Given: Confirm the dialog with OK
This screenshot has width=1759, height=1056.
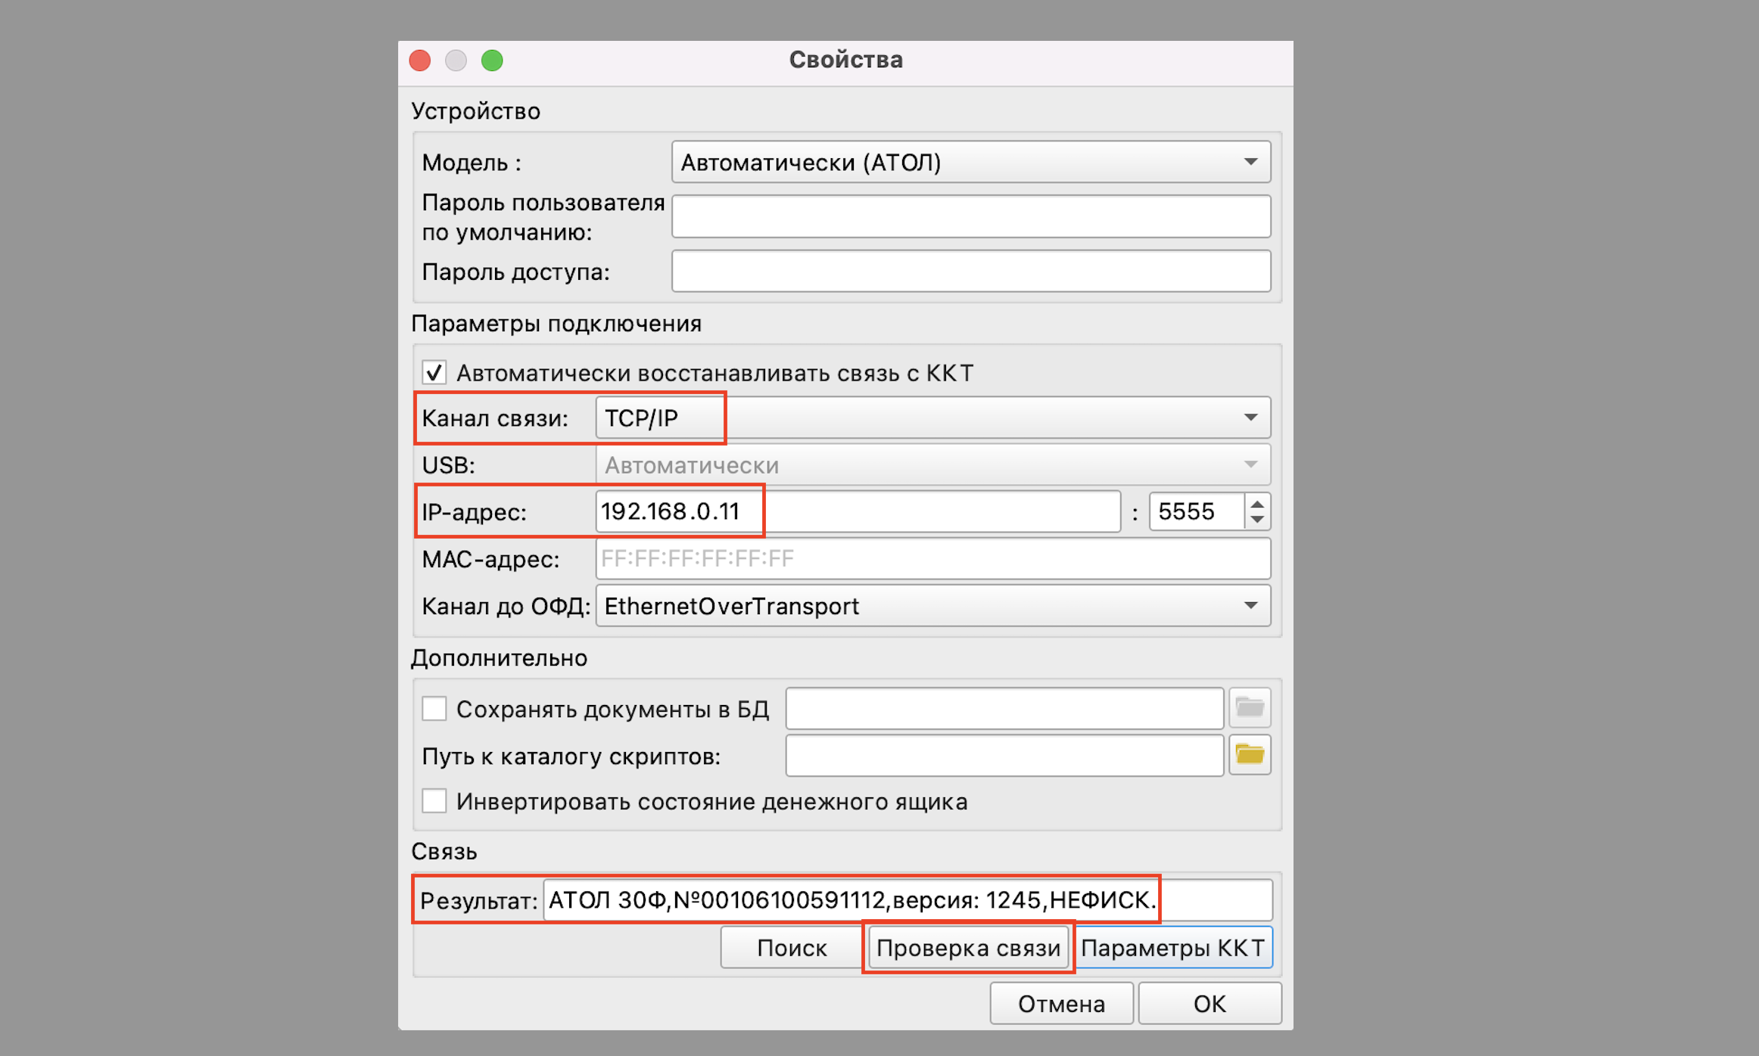Looking at the screenshot, I should 1209,1004.
